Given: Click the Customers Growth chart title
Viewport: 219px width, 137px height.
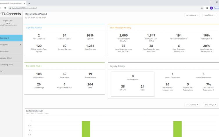Looking at the screenshot, I should [34, 111].
